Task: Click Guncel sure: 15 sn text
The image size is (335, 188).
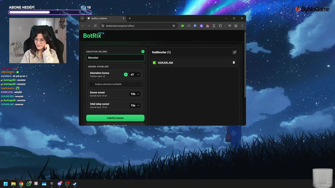Action: [98, 107]
